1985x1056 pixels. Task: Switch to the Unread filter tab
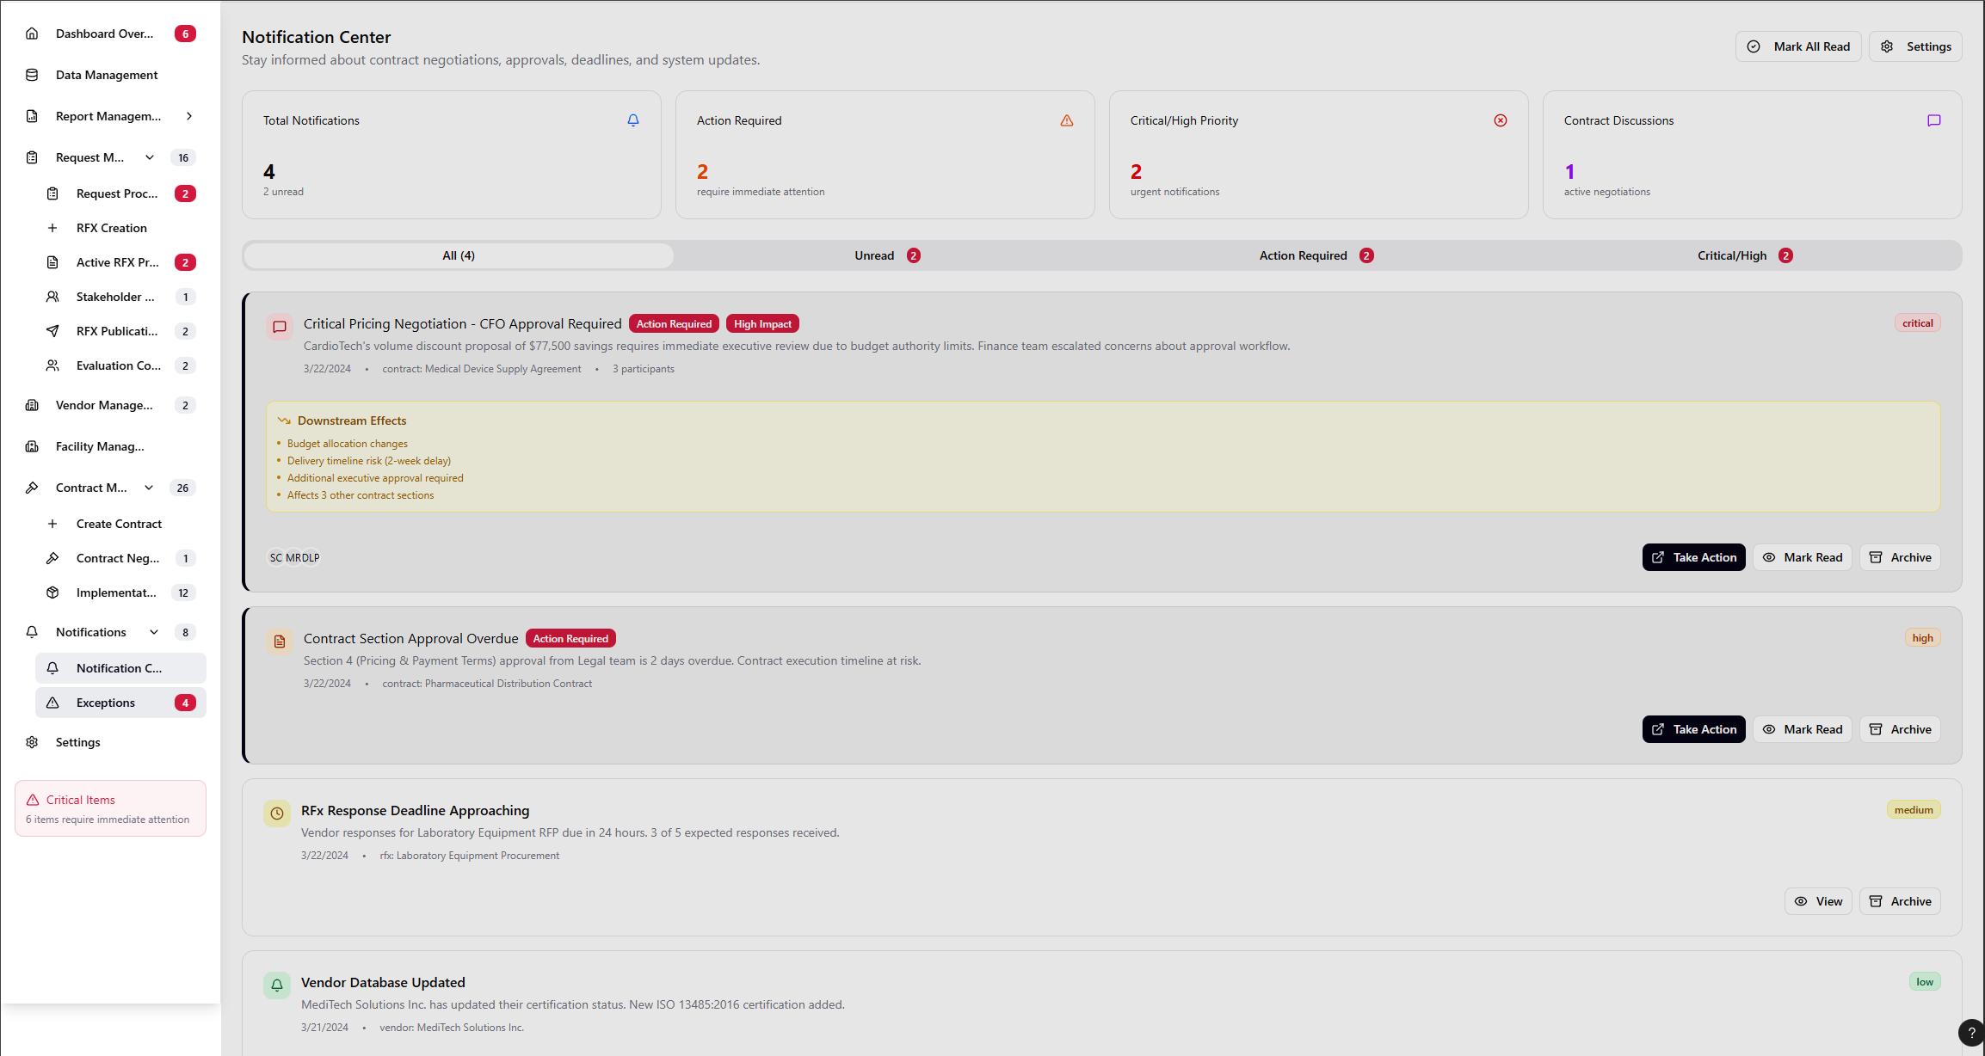(886, 255)
